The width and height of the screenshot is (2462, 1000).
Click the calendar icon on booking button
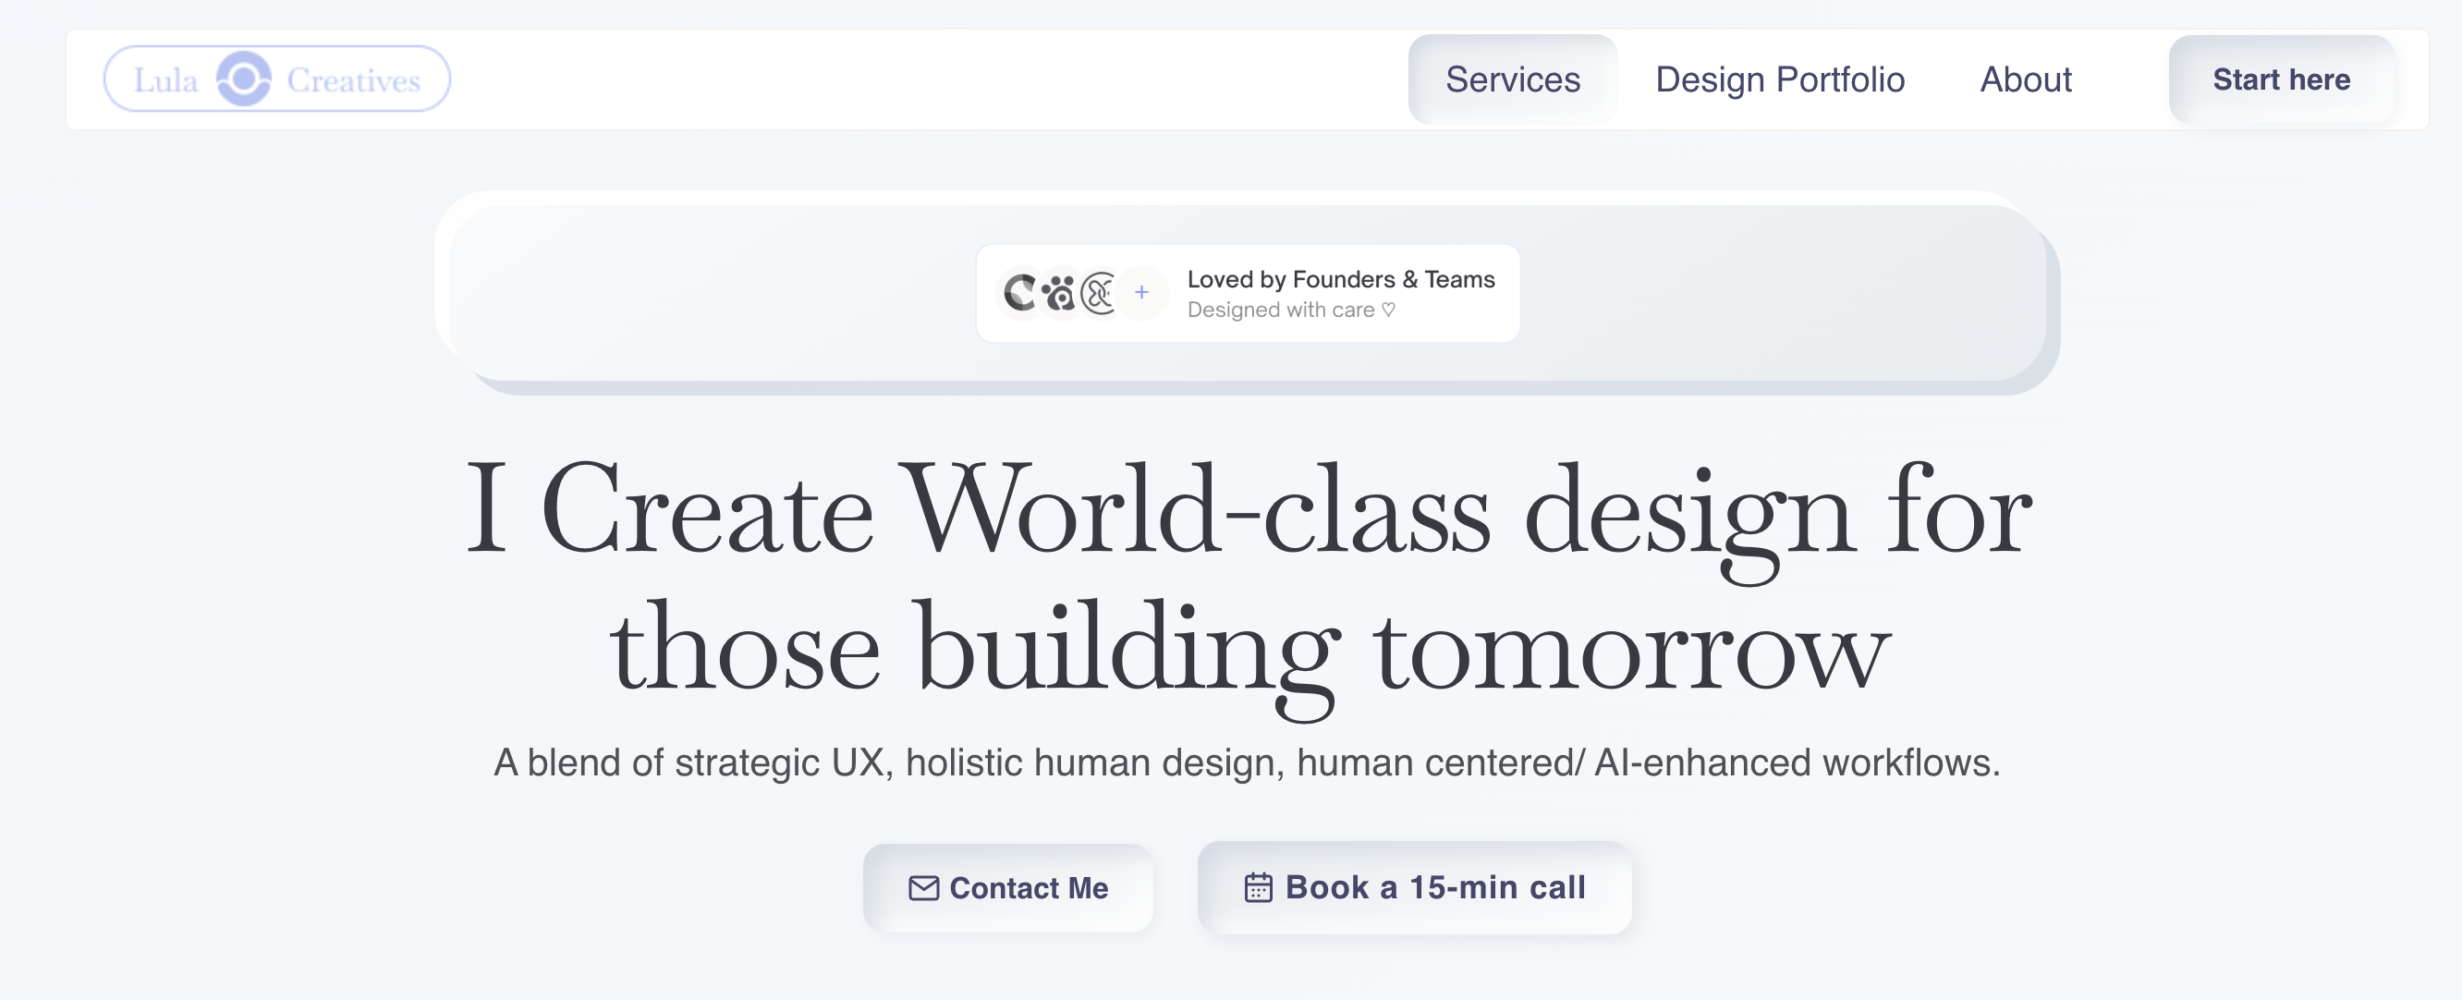click(1258, 887)
